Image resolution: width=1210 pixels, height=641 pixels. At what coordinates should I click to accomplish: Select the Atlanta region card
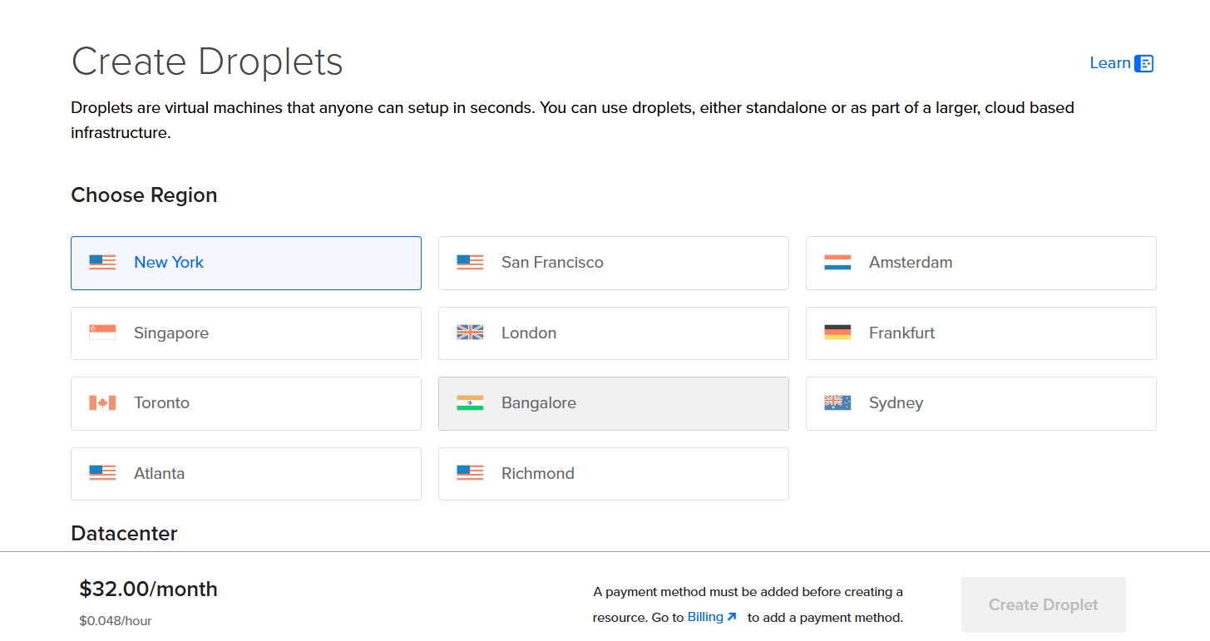245,474
